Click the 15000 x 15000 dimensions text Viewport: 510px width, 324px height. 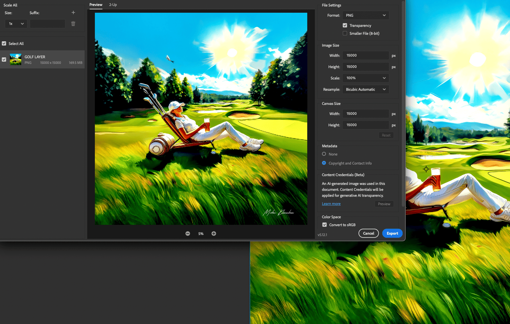(51, 63)
